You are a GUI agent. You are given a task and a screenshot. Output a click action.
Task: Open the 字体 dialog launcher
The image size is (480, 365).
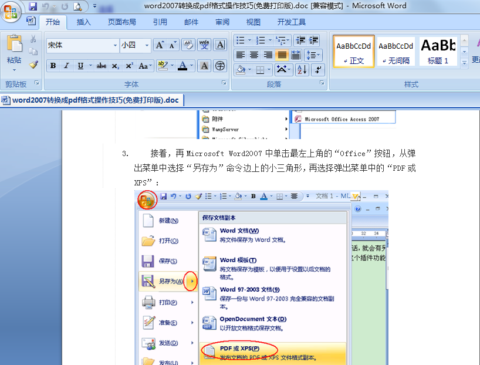(x=224, y=83)
